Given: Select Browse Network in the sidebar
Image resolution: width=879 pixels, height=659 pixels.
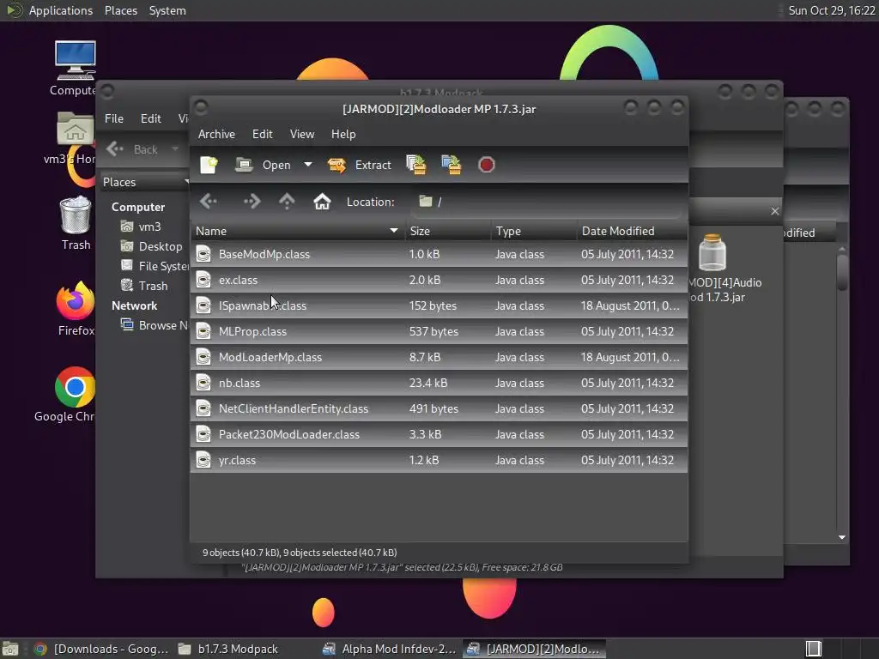Looking at the screenshot, I should tap(155, 325).
